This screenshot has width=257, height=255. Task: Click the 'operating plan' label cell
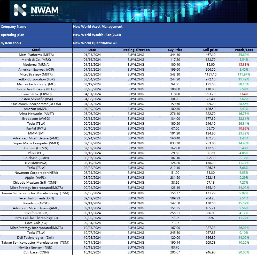pyautogui.click(x=36, y=35)
